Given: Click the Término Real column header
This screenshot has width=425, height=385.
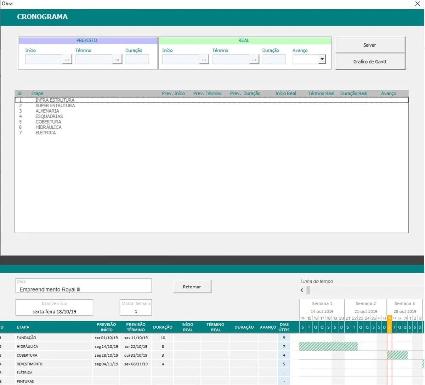Looking at the screenshot, I should (321, 94).
